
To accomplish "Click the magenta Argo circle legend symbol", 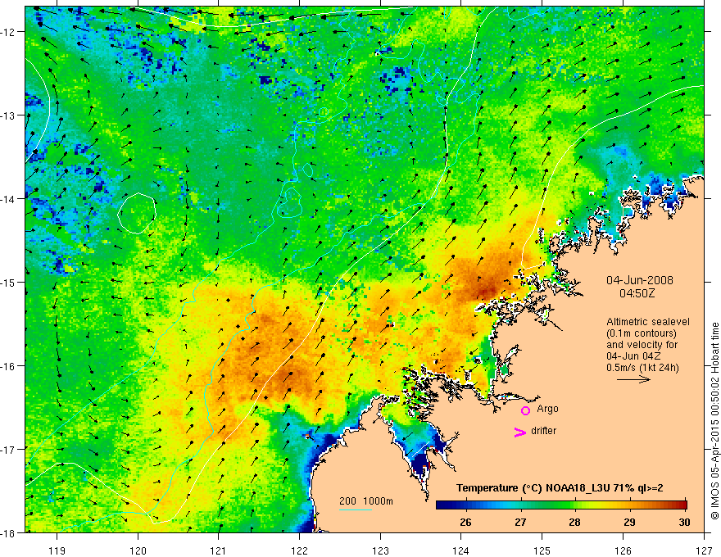I will (x=525, y=410).
